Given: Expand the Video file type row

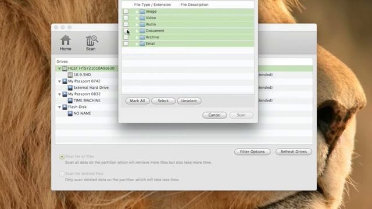Looking at the screenshot, I should pyautogui.click(x=137, y=18).
